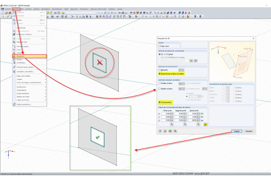This screenshot has height=179, width=271.
Task: Choose Proyectar... in the Edición menu
Action: pyautogui.click(x=29, y=56)
